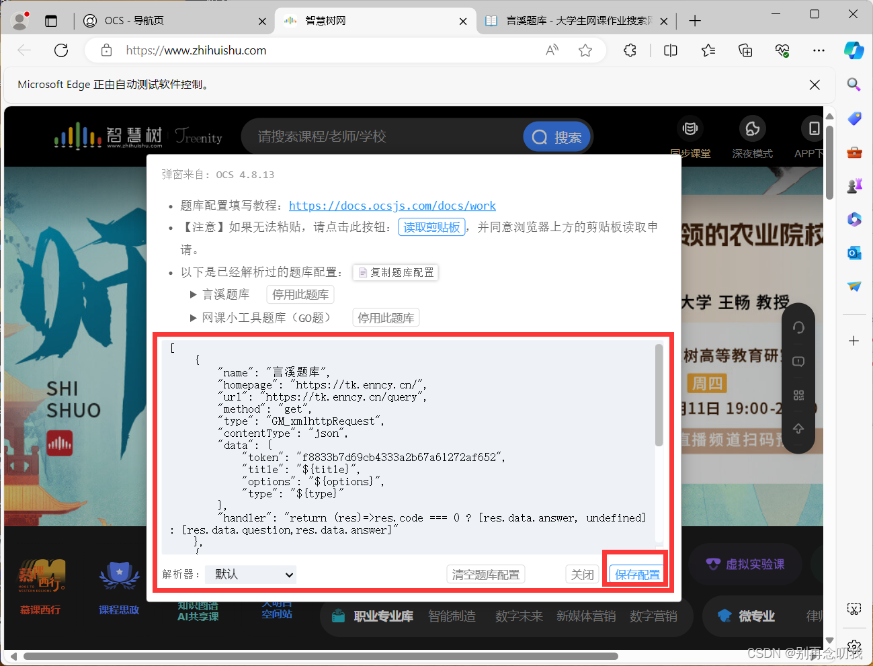
Task: Open favorites list icon
Action: click(x=708, y=50)
